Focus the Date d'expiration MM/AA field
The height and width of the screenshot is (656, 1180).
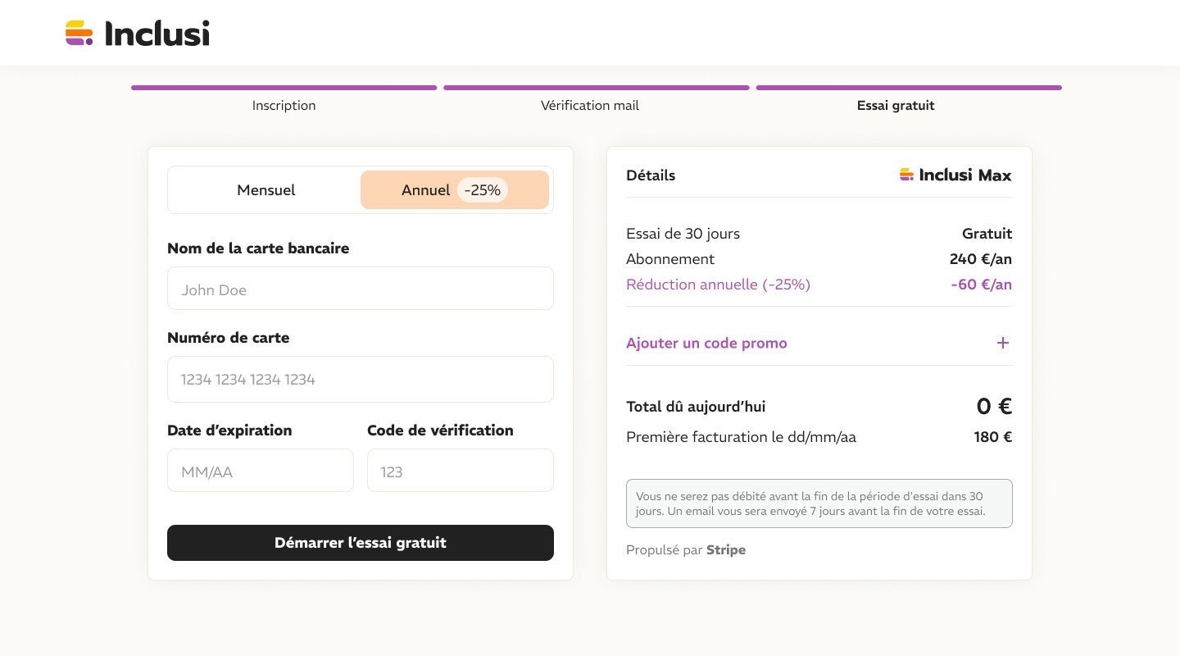pyautogui.click(x=261, y=471)
